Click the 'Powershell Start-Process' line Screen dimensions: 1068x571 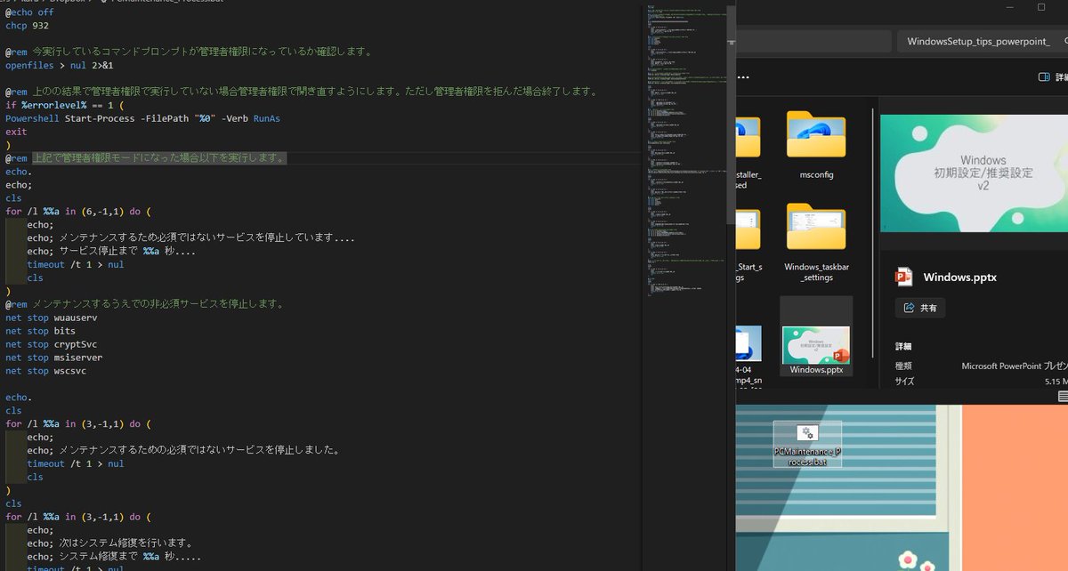142,118
